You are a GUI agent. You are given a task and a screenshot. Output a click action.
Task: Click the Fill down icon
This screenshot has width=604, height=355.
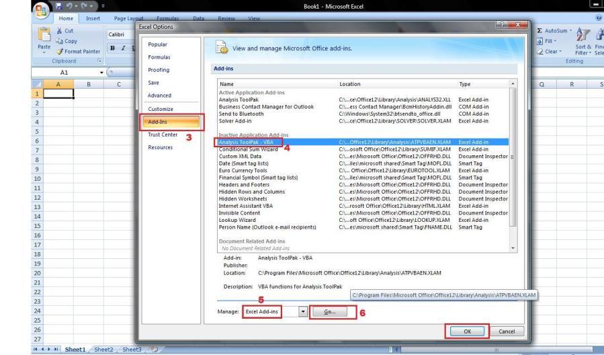click(x=540, y=41)
